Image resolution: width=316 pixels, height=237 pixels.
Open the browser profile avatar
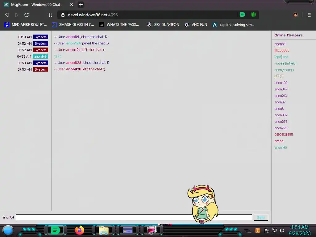click(x=295, y=15)
